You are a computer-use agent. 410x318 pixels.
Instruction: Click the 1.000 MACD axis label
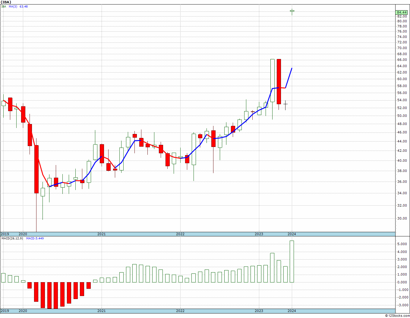click(402, 274)
